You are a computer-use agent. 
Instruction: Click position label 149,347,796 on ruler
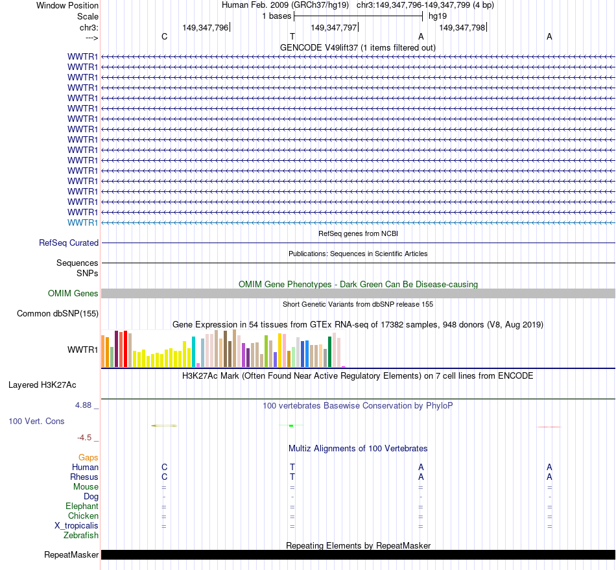click(206, 27)
